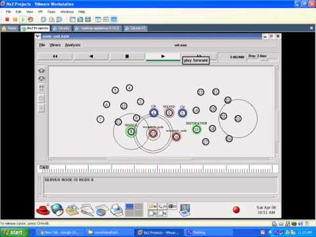Screen dimensions: 316x237
Task: Launch the email icon in GNOME panel
Action: [x=72, y=209]
